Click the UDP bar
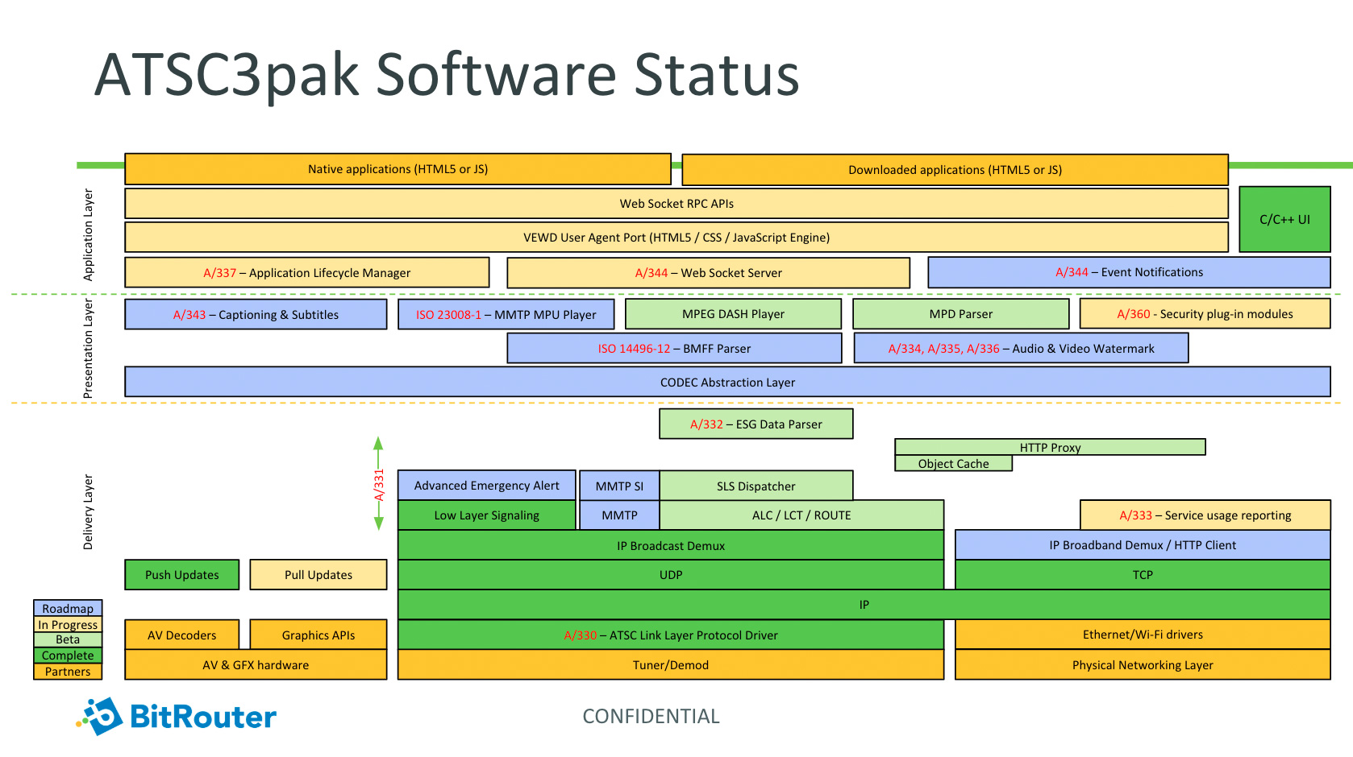The image size is (1353, 757). 671,574
